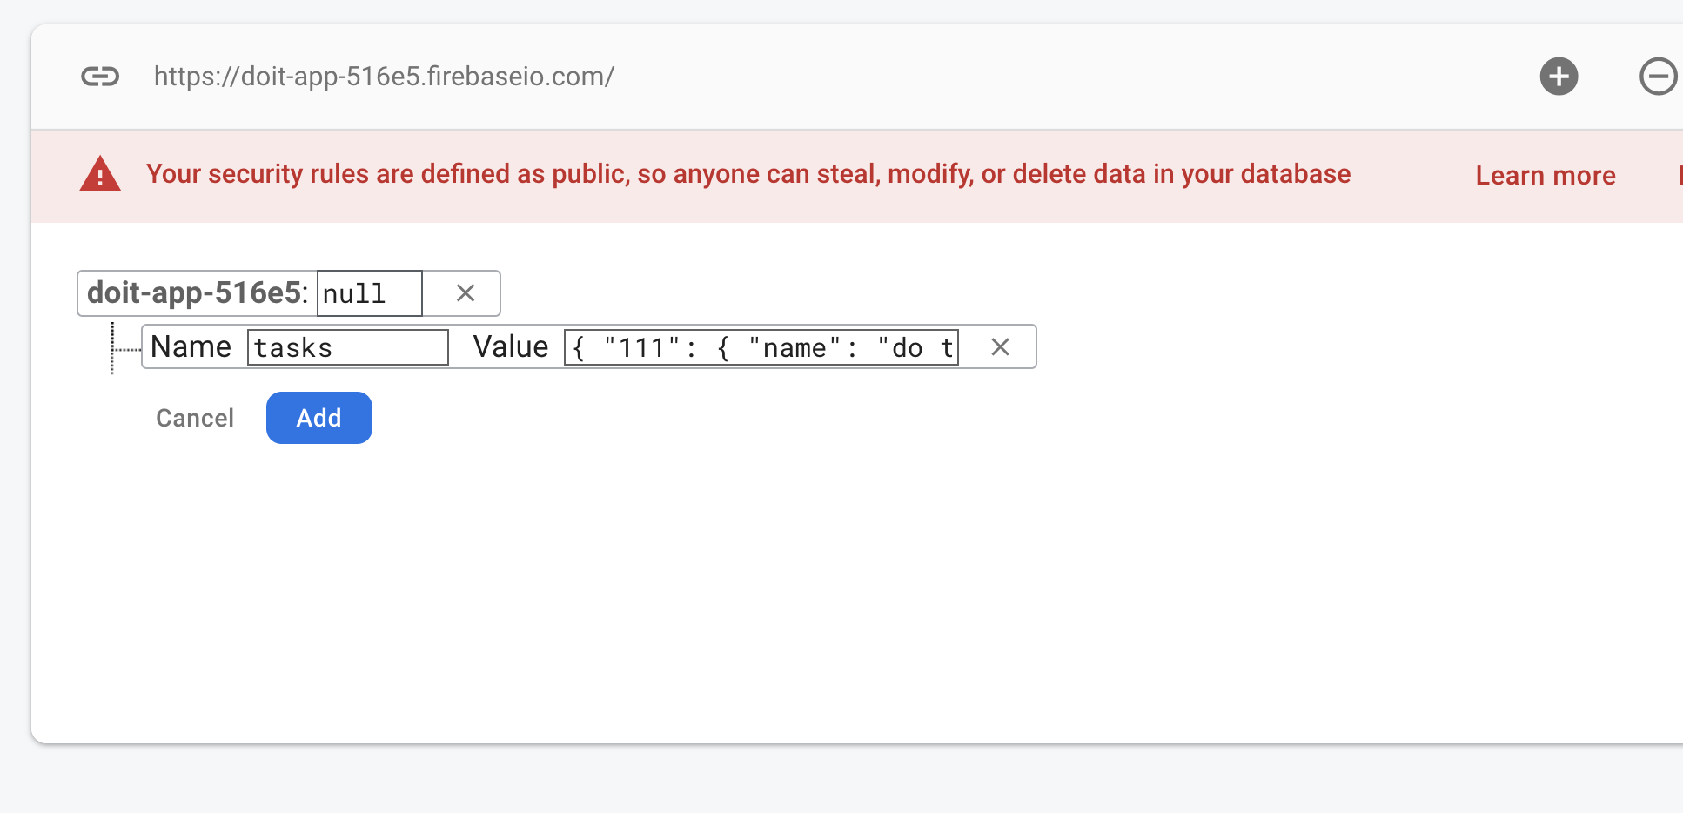Focus the null value input field
The image size is (1683, 813).
(x=369, y=293)
